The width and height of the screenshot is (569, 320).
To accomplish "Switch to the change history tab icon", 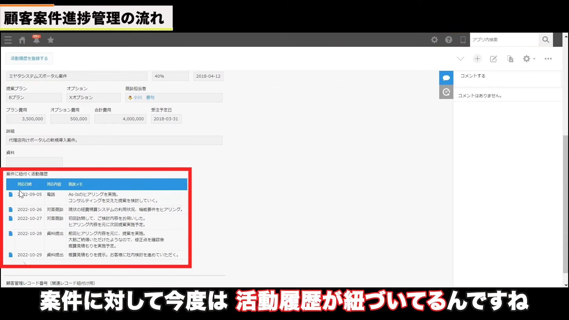I will pos(446,92).
